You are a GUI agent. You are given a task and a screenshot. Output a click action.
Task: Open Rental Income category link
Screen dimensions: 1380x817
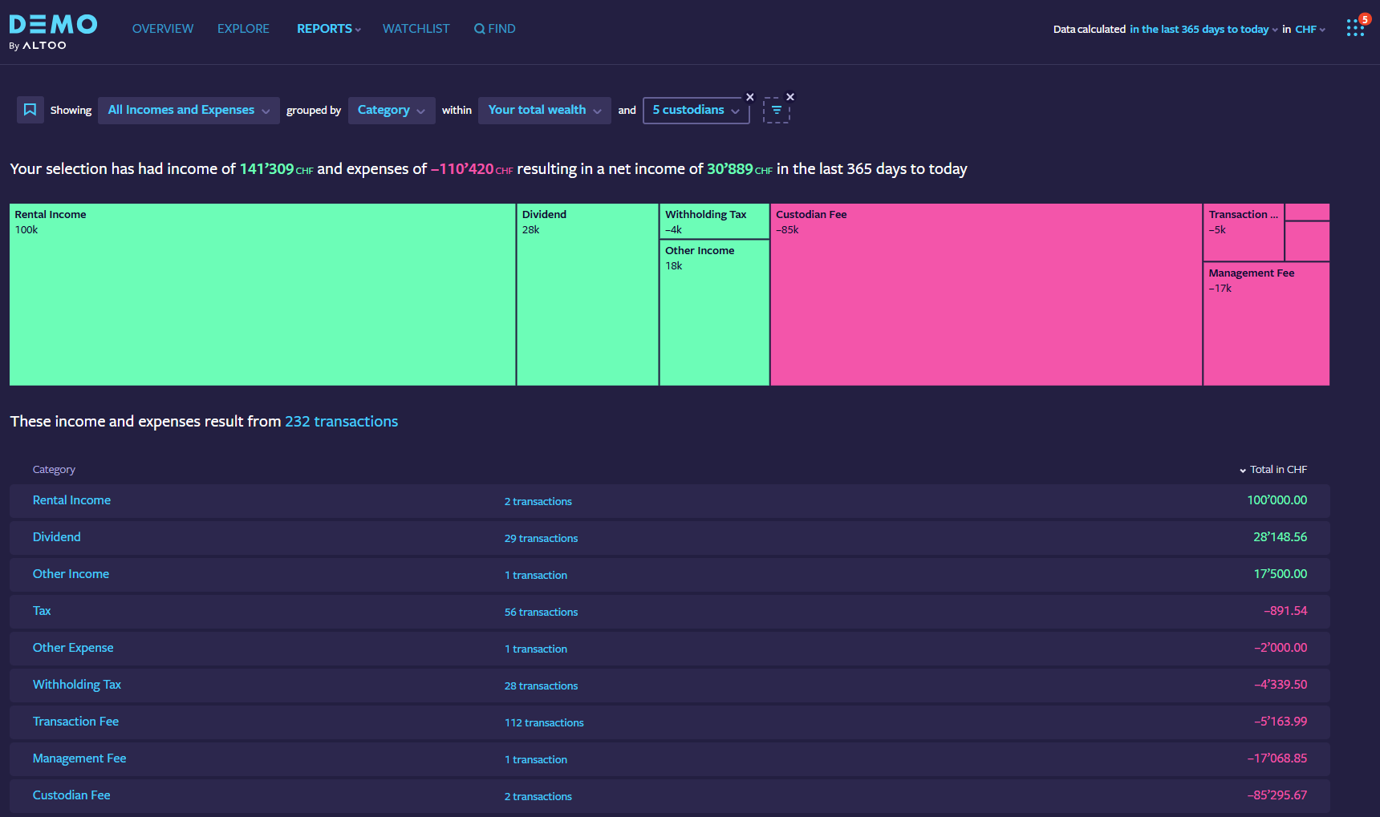(x=71, y=500)
